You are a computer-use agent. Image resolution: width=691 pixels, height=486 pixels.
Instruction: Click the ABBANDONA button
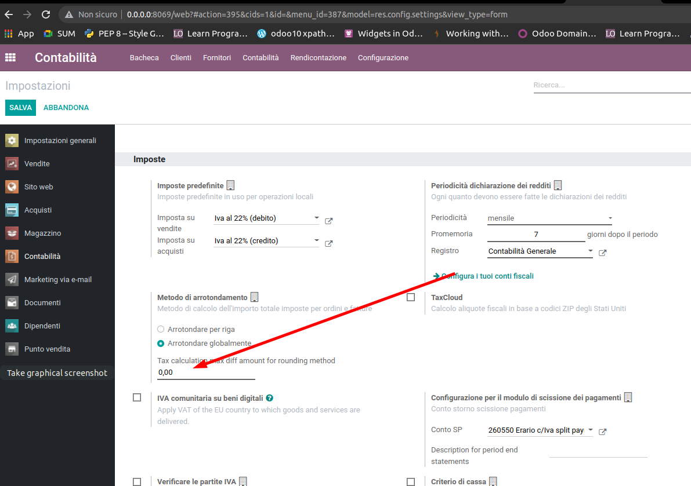point(66,108)
